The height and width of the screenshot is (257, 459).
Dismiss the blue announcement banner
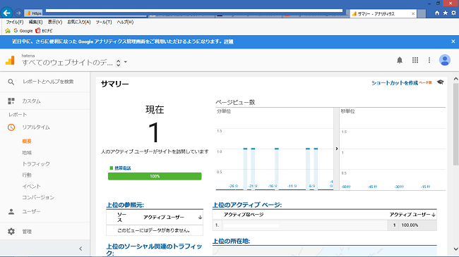click(453, 42)
